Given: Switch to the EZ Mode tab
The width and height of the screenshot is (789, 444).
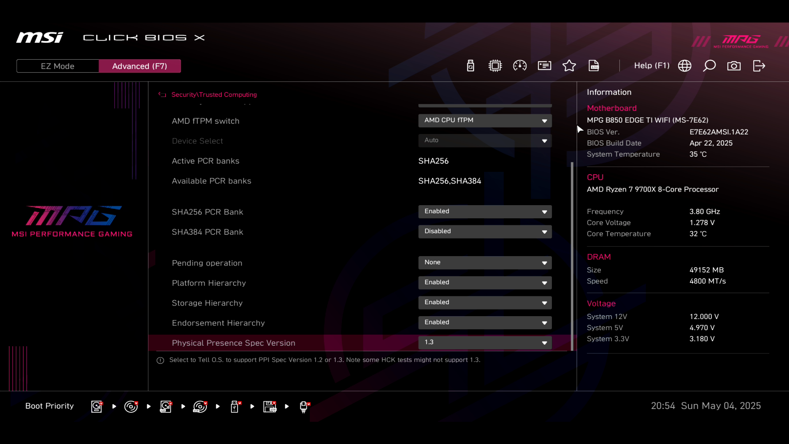Looking at the screenshot, I should pos(58,66).
